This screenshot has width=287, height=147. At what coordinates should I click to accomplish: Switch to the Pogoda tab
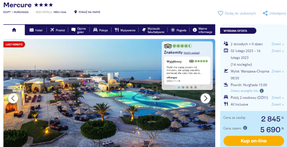pyautogui.click(x=178, y=30)
